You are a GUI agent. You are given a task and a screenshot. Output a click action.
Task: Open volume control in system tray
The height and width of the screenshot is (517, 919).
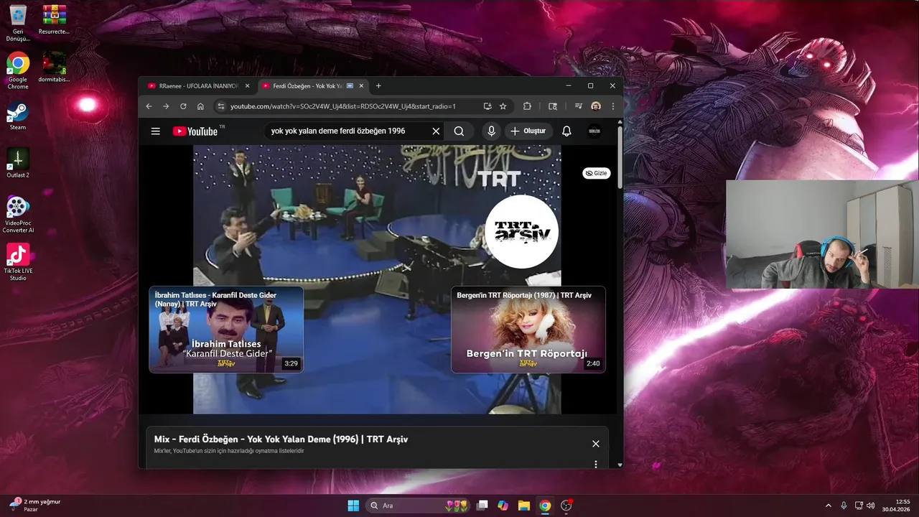(x=871, y=506)
